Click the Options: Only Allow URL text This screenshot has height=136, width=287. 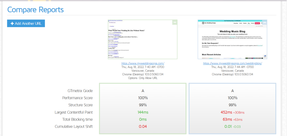(x=143, y=78)
